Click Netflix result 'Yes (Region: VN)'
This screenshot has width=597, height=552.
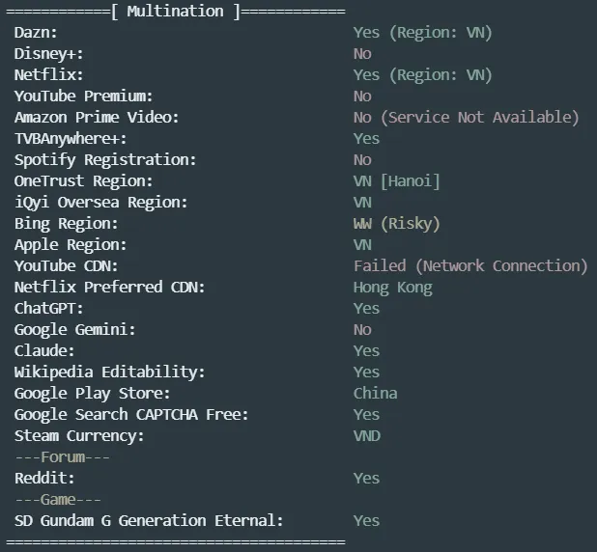422,75
